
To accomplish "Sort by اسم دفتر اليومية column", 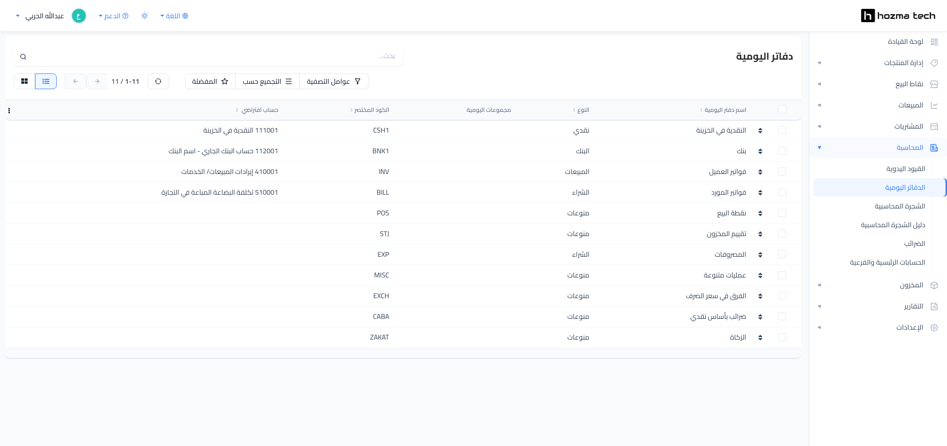I will point(723,110).
